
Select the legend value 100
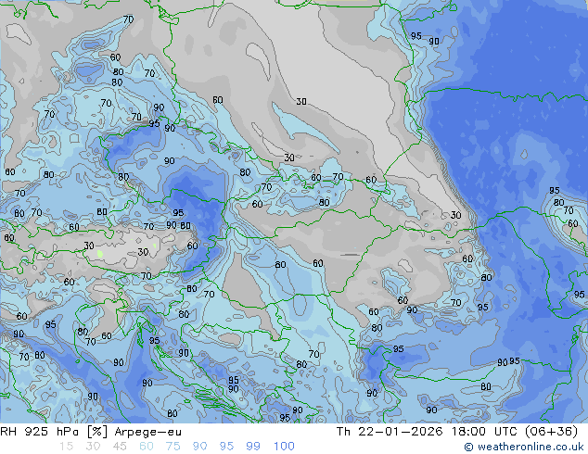pos(284,447)
